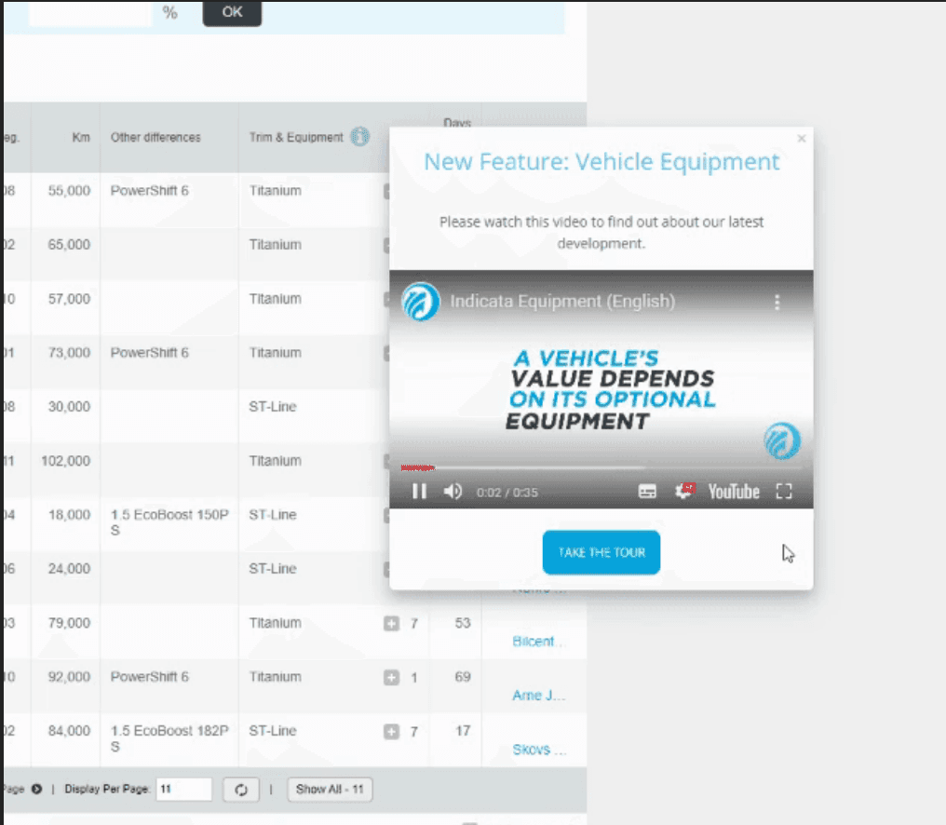Image resolution: width=946 pixels, height=825 pixels.
Task: Click Trim & Equipment column header
Action: [x=296, y=137]
